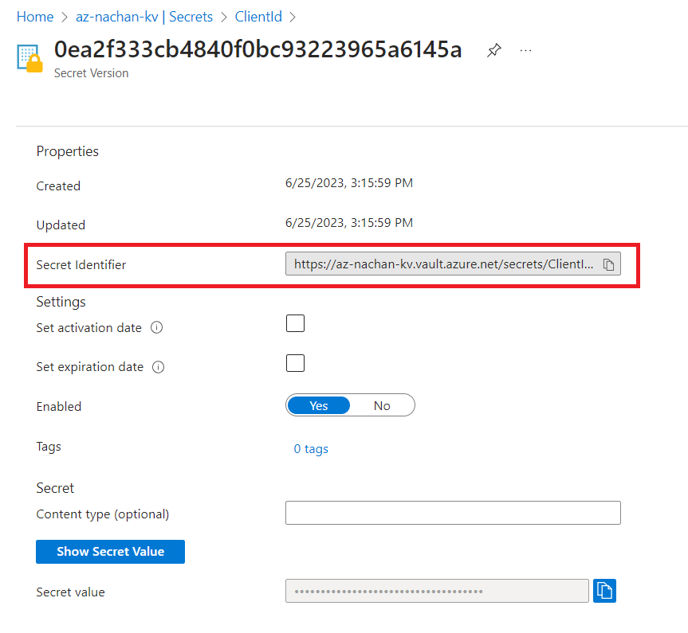This screenshot has height=633, width=688.
Task: Focus the Content type (optional) field
Action: [x=453, y=514]
